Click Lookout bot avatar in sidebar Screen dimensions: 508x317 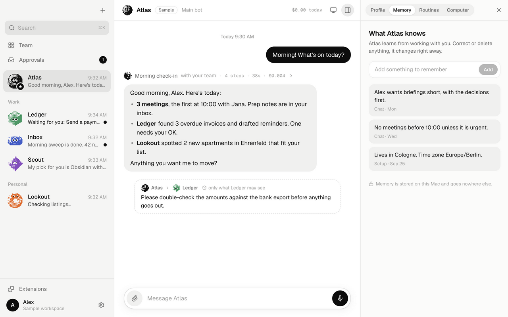(x=15, y=201)
